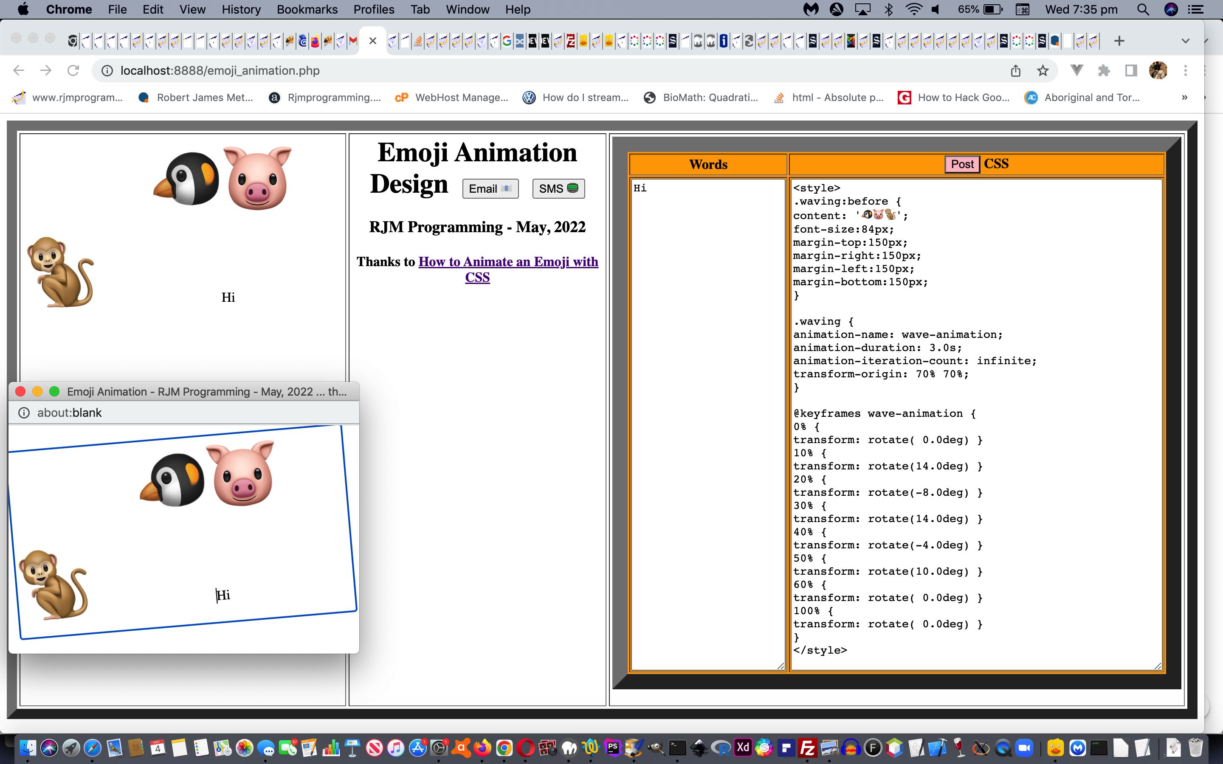Close the active tab

(x=372, y=41)
